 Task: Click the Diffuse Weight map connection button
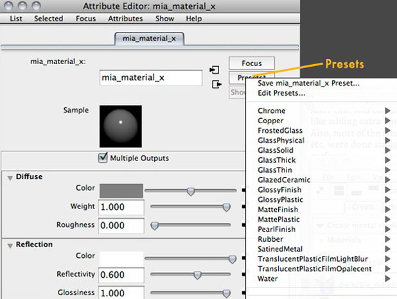(x=243, y=207)
